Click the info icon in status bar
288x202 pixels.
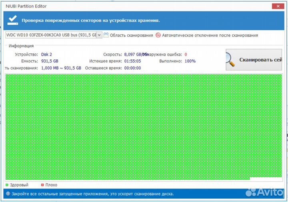pos(8,194)
